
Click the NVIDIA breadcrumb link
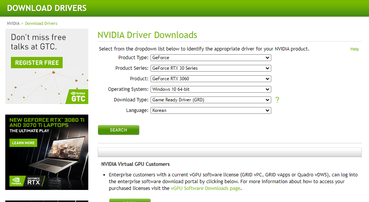click(x=13, y=23)
